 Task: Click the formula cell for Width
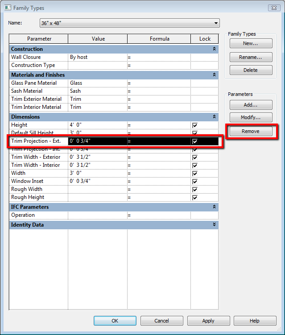[159, 173]
